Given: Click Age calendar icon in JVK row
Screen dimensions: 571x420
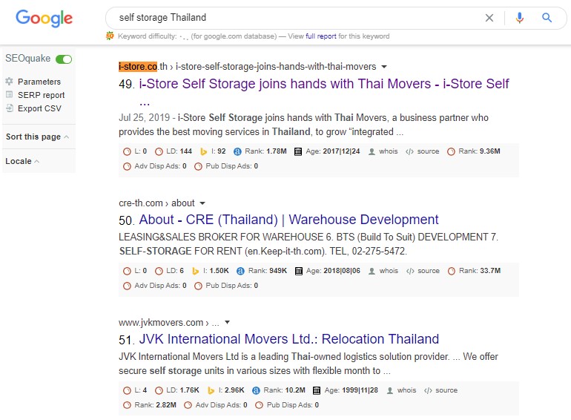Looking at the screenshot, I should click(317, 390).
